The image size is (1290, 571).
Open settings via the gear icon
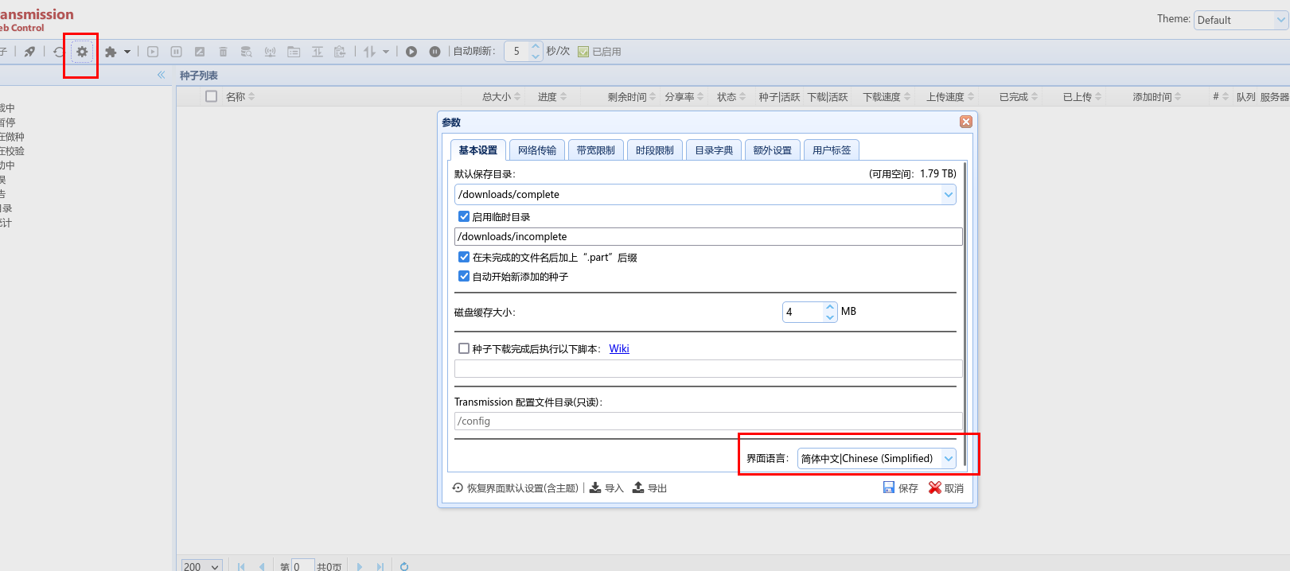(82, 52)
